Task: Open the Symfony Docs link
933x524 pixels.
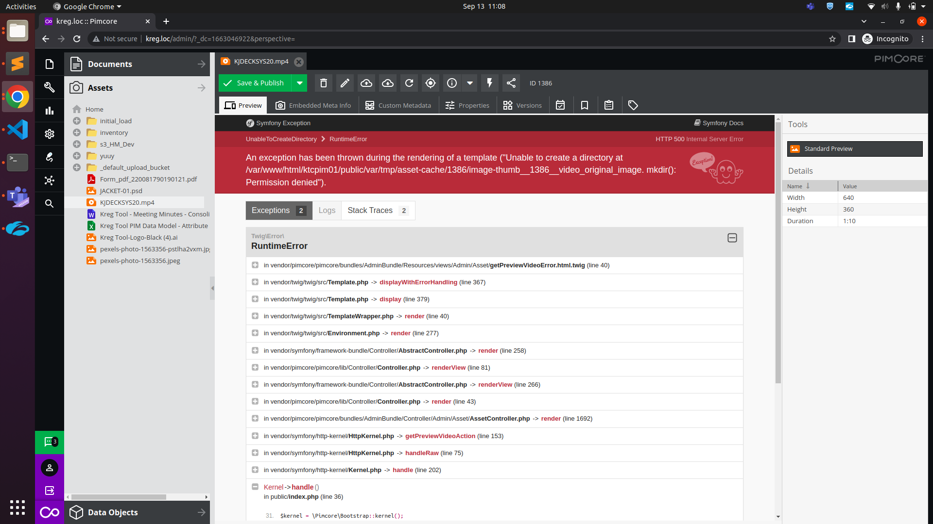Action: tap(723, 123)
